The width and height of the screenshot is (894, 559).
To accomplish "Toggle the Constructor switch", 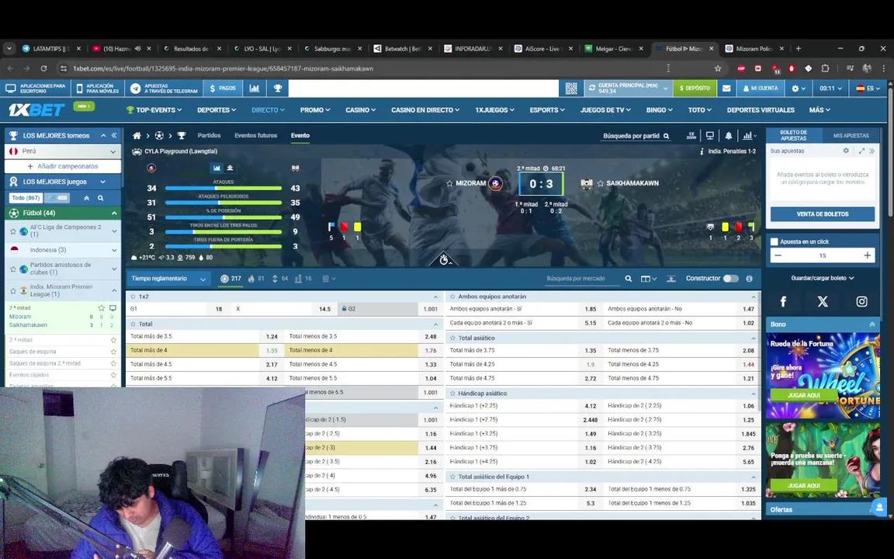I will 731,279.
